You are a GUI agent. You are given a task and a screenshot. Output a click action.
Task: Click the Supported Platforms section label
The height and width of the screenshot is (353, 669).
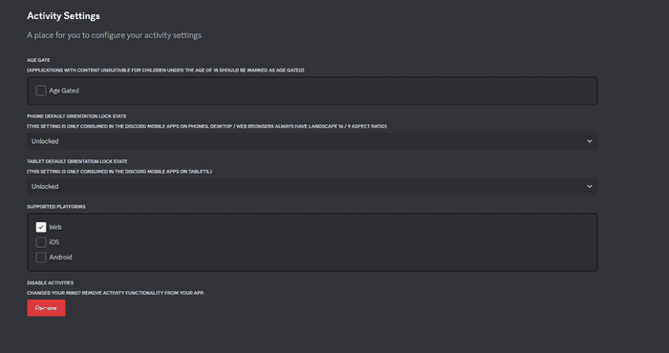point(56,206)
